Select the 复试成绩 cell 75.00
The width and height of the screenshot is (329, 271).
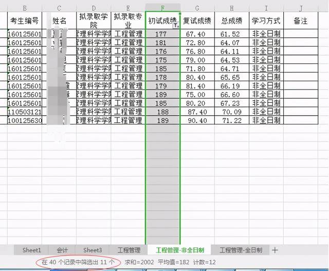coord(197,94)
